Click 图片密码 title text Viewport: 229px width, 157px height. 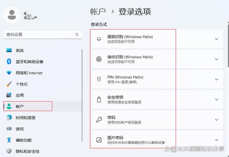(115, 138)
